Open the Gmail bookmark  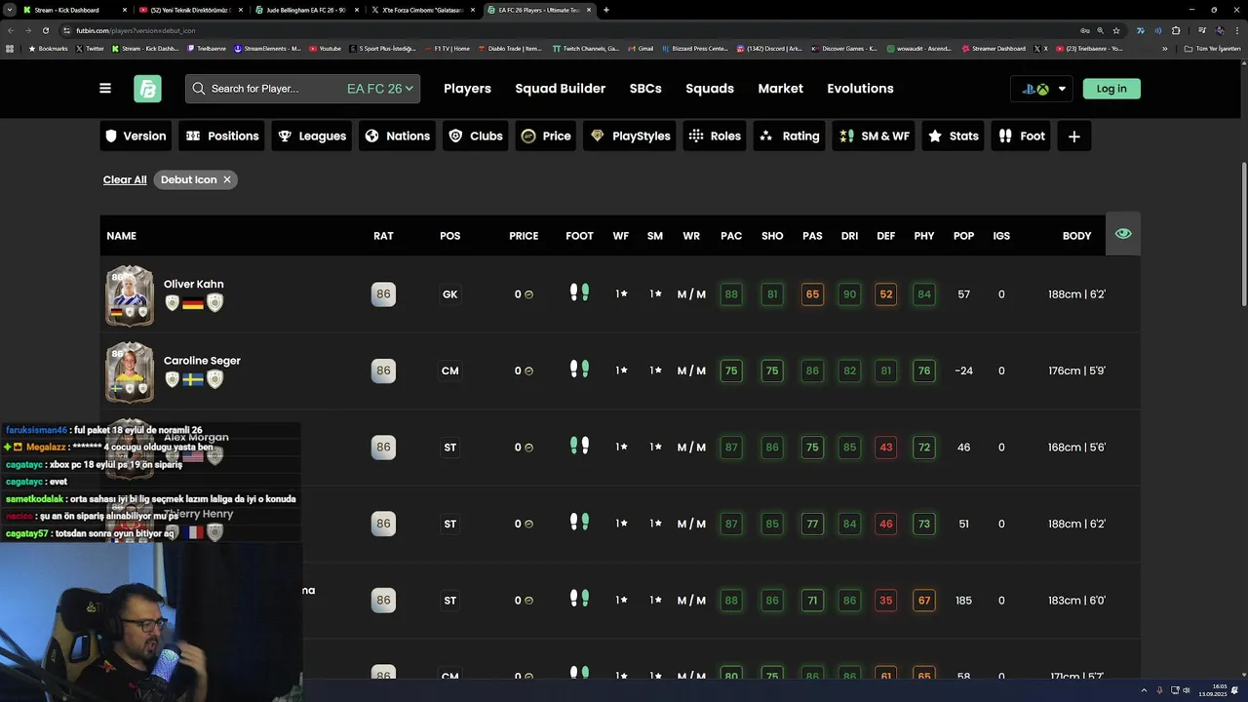pyautogui.click(x=641, y=48)
